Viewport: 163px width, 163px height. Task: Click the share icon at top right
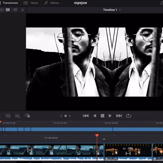point(162,3)
